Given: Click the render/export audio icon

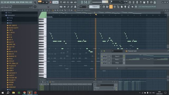Looking at the screenshot, I should [x=148, y=2].
